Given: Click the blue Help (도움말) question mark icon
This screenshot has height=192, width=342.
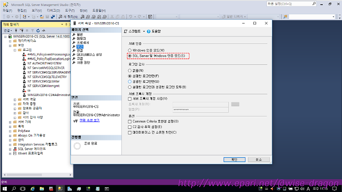Looking at the screenshot, I should (148, 32).
